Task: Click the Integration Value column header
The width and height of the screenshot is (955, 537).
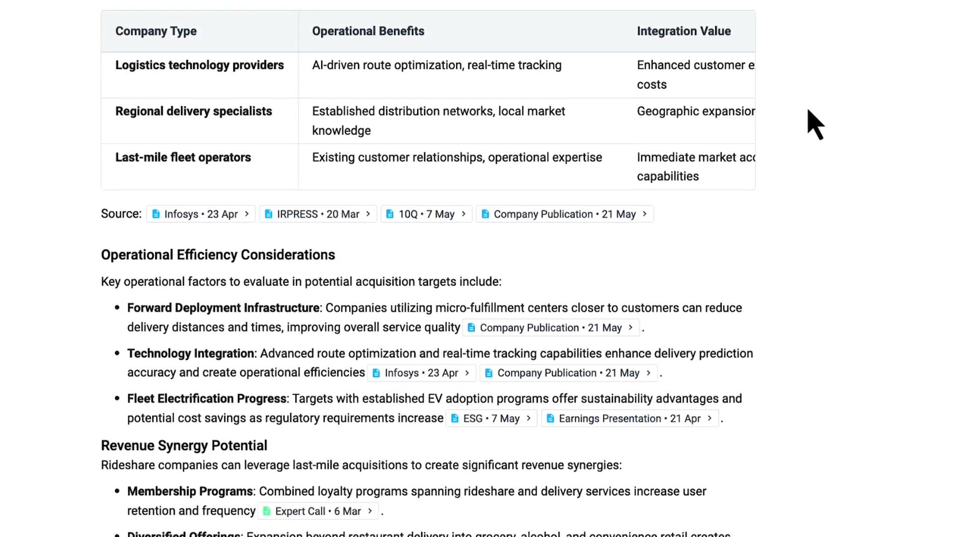Action: [684, 31]
